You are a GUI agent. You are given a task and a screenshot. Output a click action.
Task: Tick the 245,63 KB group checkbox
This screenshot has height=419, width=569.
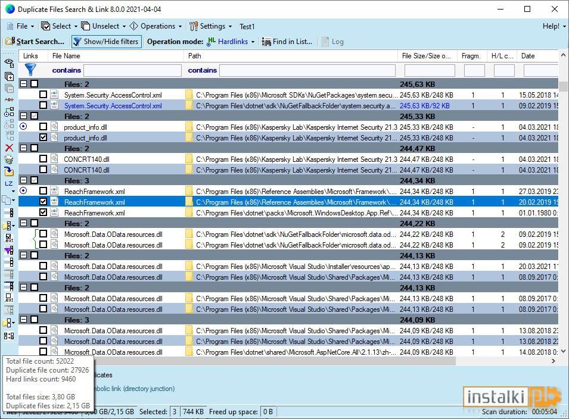pos(34,84)
